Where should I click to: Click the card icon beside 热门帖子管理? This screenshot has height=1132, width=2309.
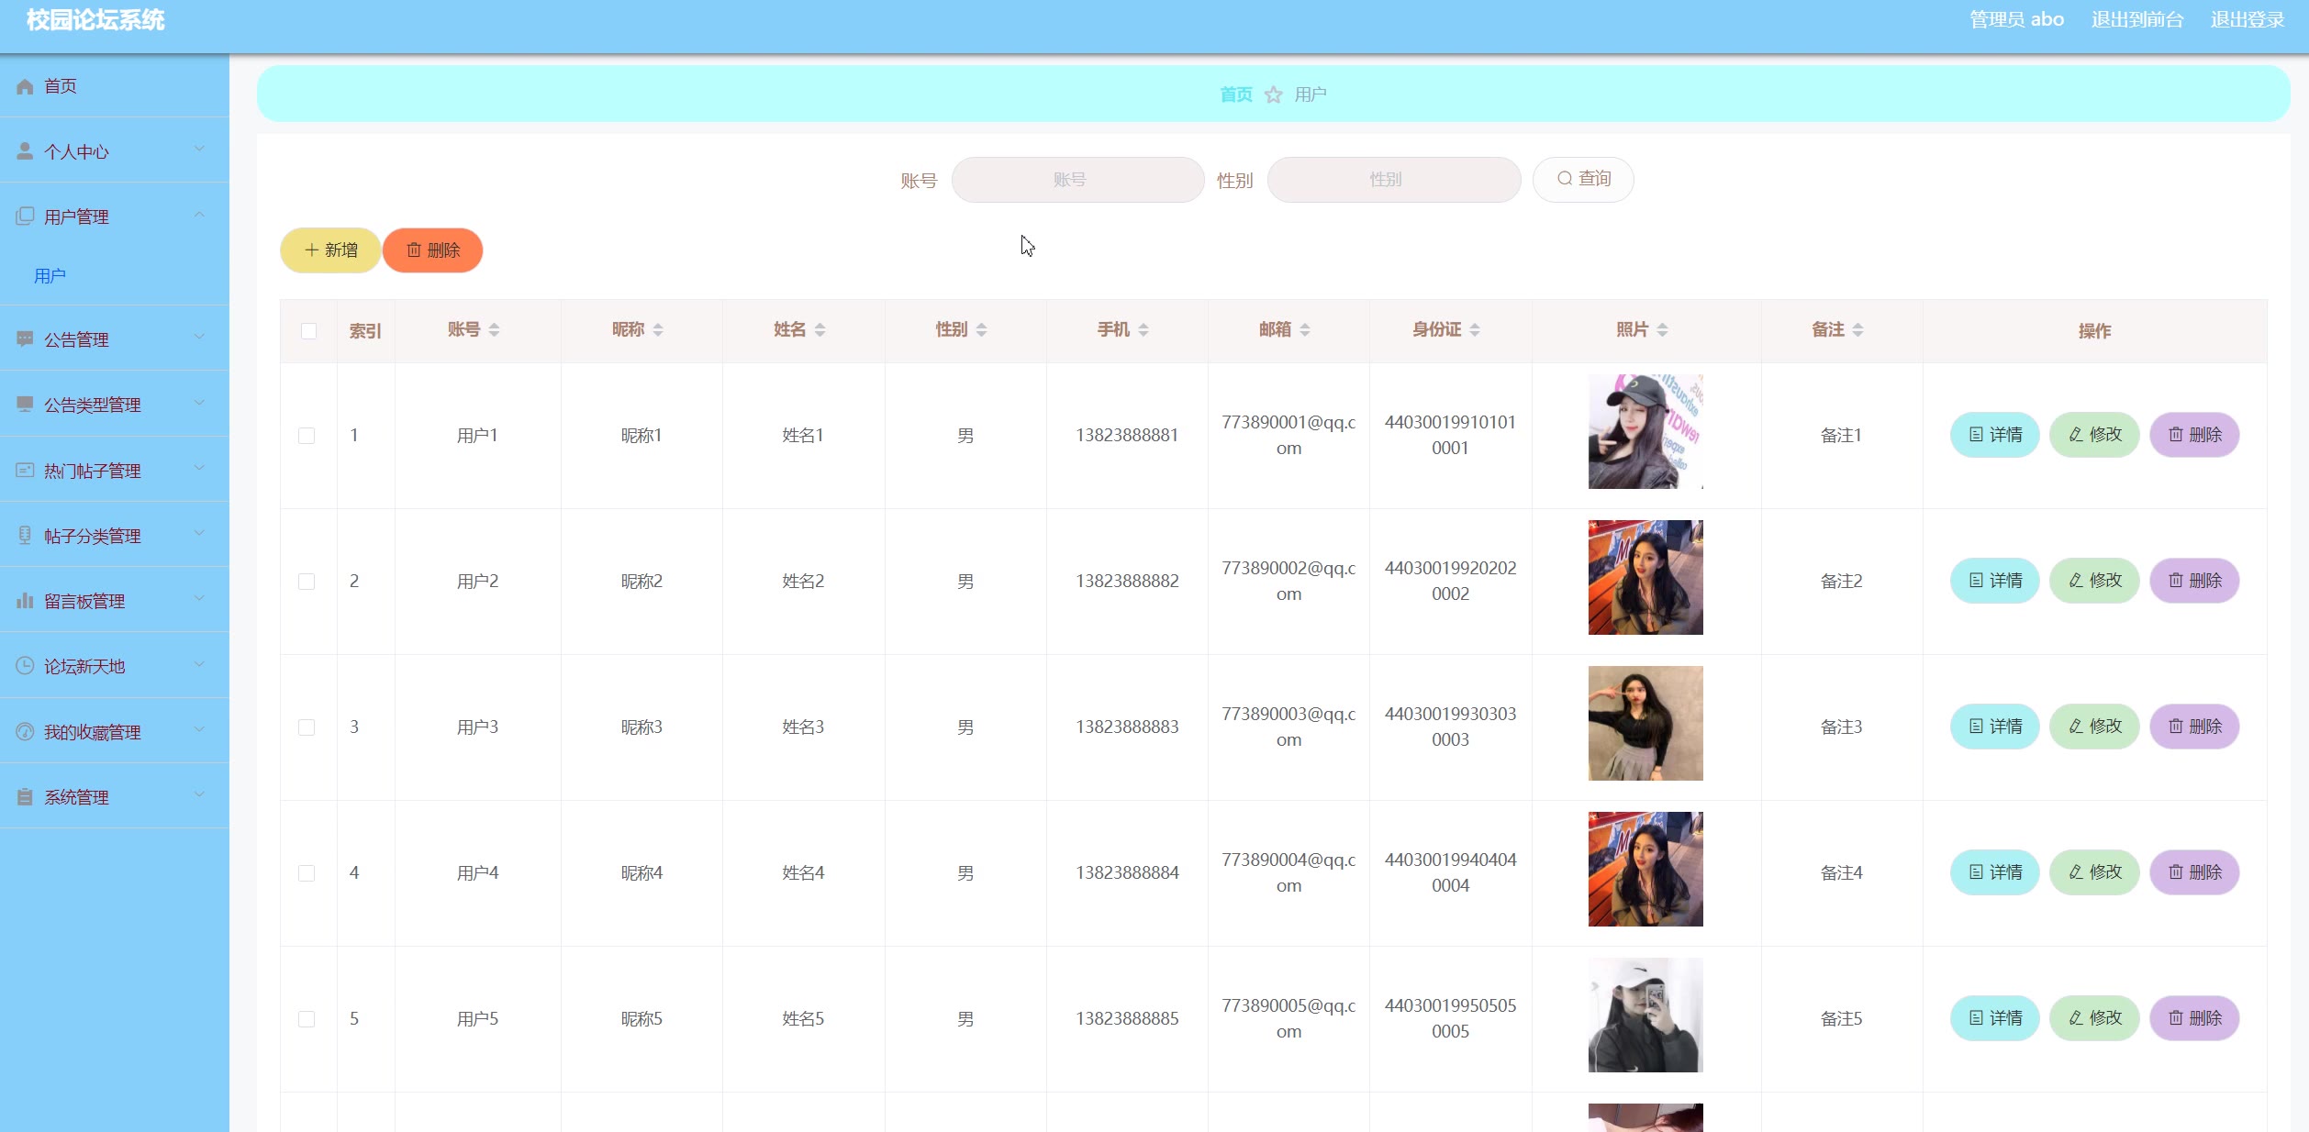tap(25, 471)
